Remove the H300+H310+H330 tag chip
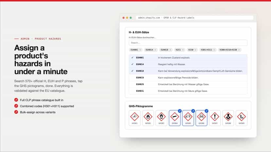This screenshot has height=152, width=271. [239, 50]
